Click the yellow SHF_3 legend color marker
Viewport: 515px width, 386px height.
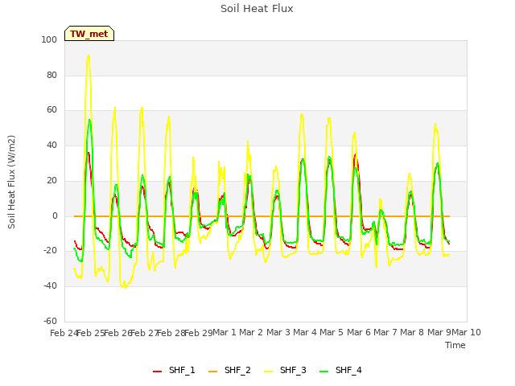click(x=268, y=372)
